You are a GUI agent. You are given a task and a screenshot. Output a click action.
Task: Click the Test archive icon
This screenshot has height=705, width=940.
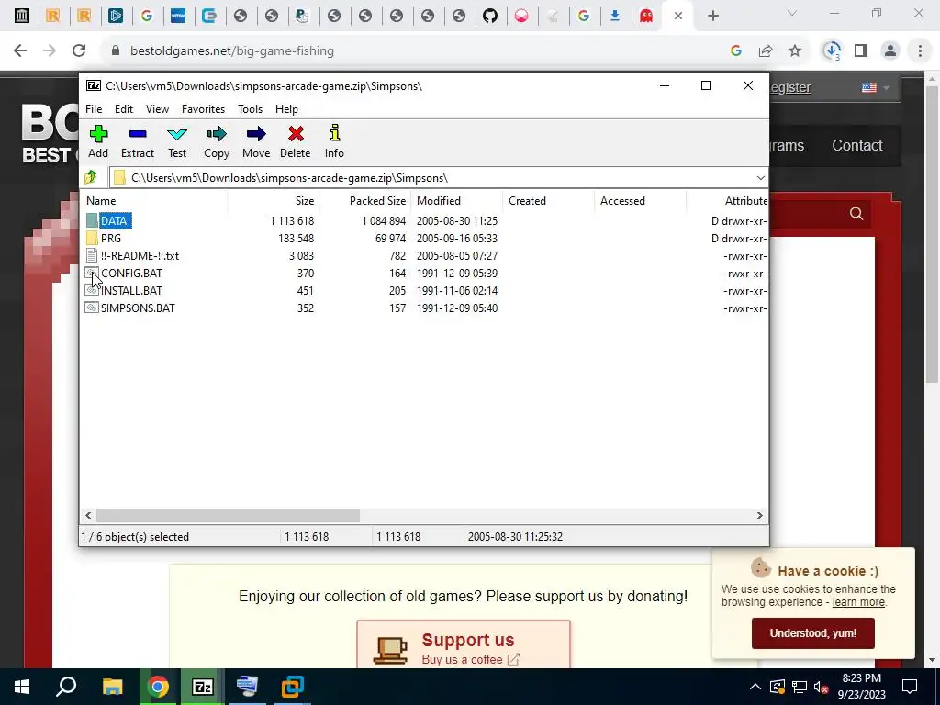tap(177, 134)
